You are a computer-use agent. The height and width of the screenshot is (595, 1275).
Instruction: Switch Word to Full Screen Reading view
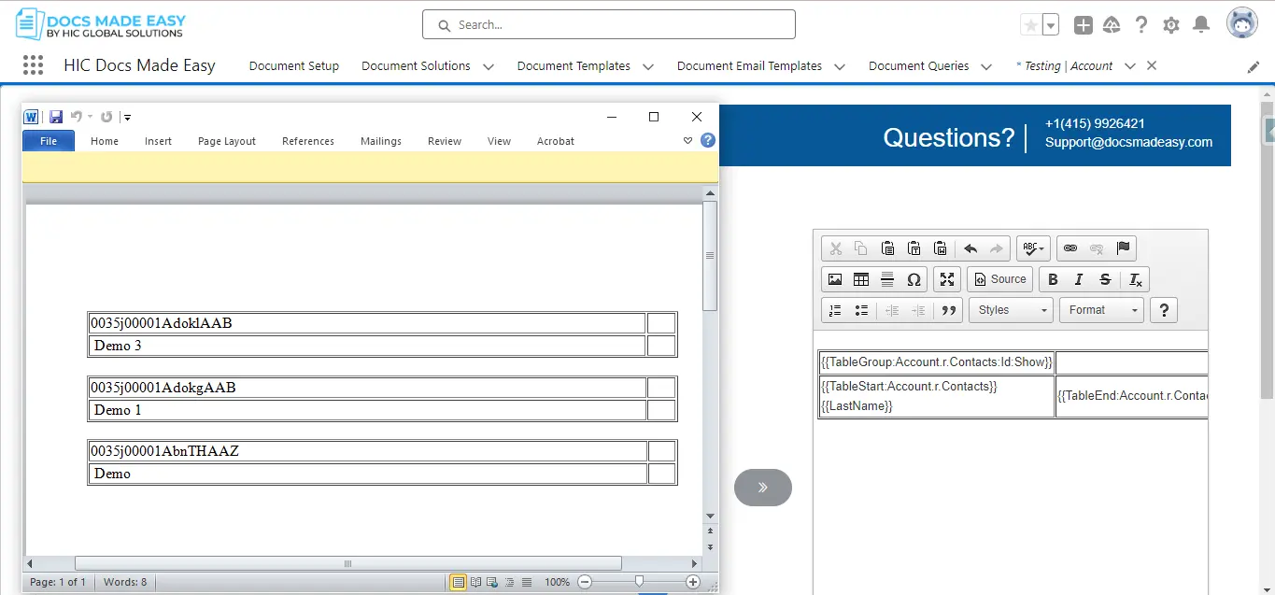pos(475,582)
